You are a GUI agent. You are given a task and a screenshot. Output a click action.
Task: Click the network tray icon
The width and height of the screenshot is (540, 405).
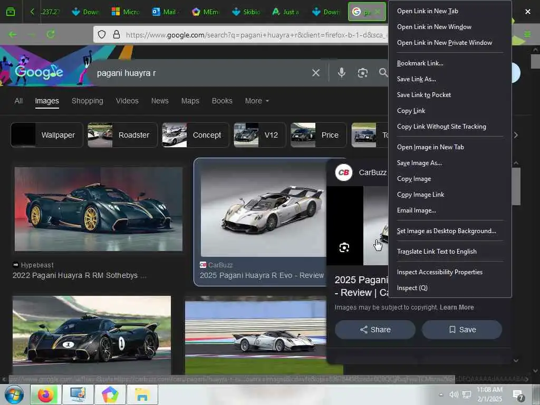[x=467, y=394]
